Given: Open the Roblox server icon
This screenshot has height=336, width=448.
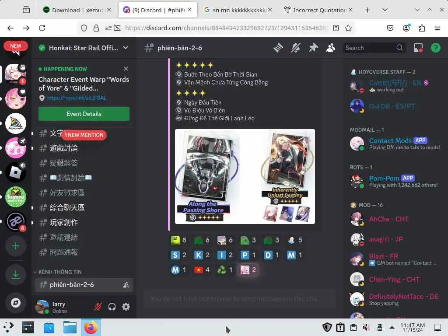Looking at the screenshot, I should click(16, 172).
